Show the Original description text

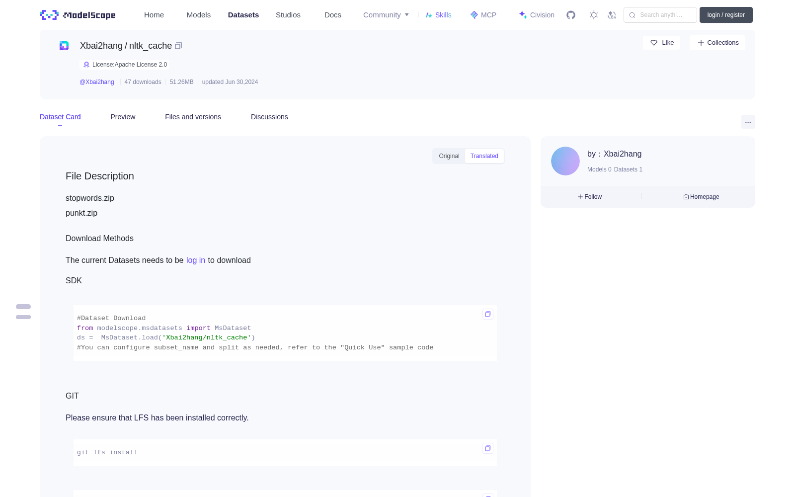click(449, 156)
